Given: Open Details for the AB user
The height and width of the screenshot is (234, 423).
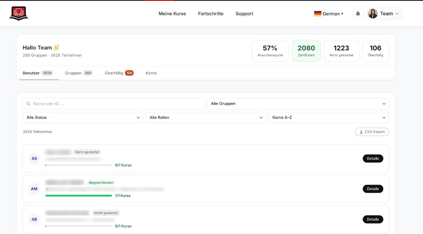Looking at the screenshot, I should click(373, 219).
